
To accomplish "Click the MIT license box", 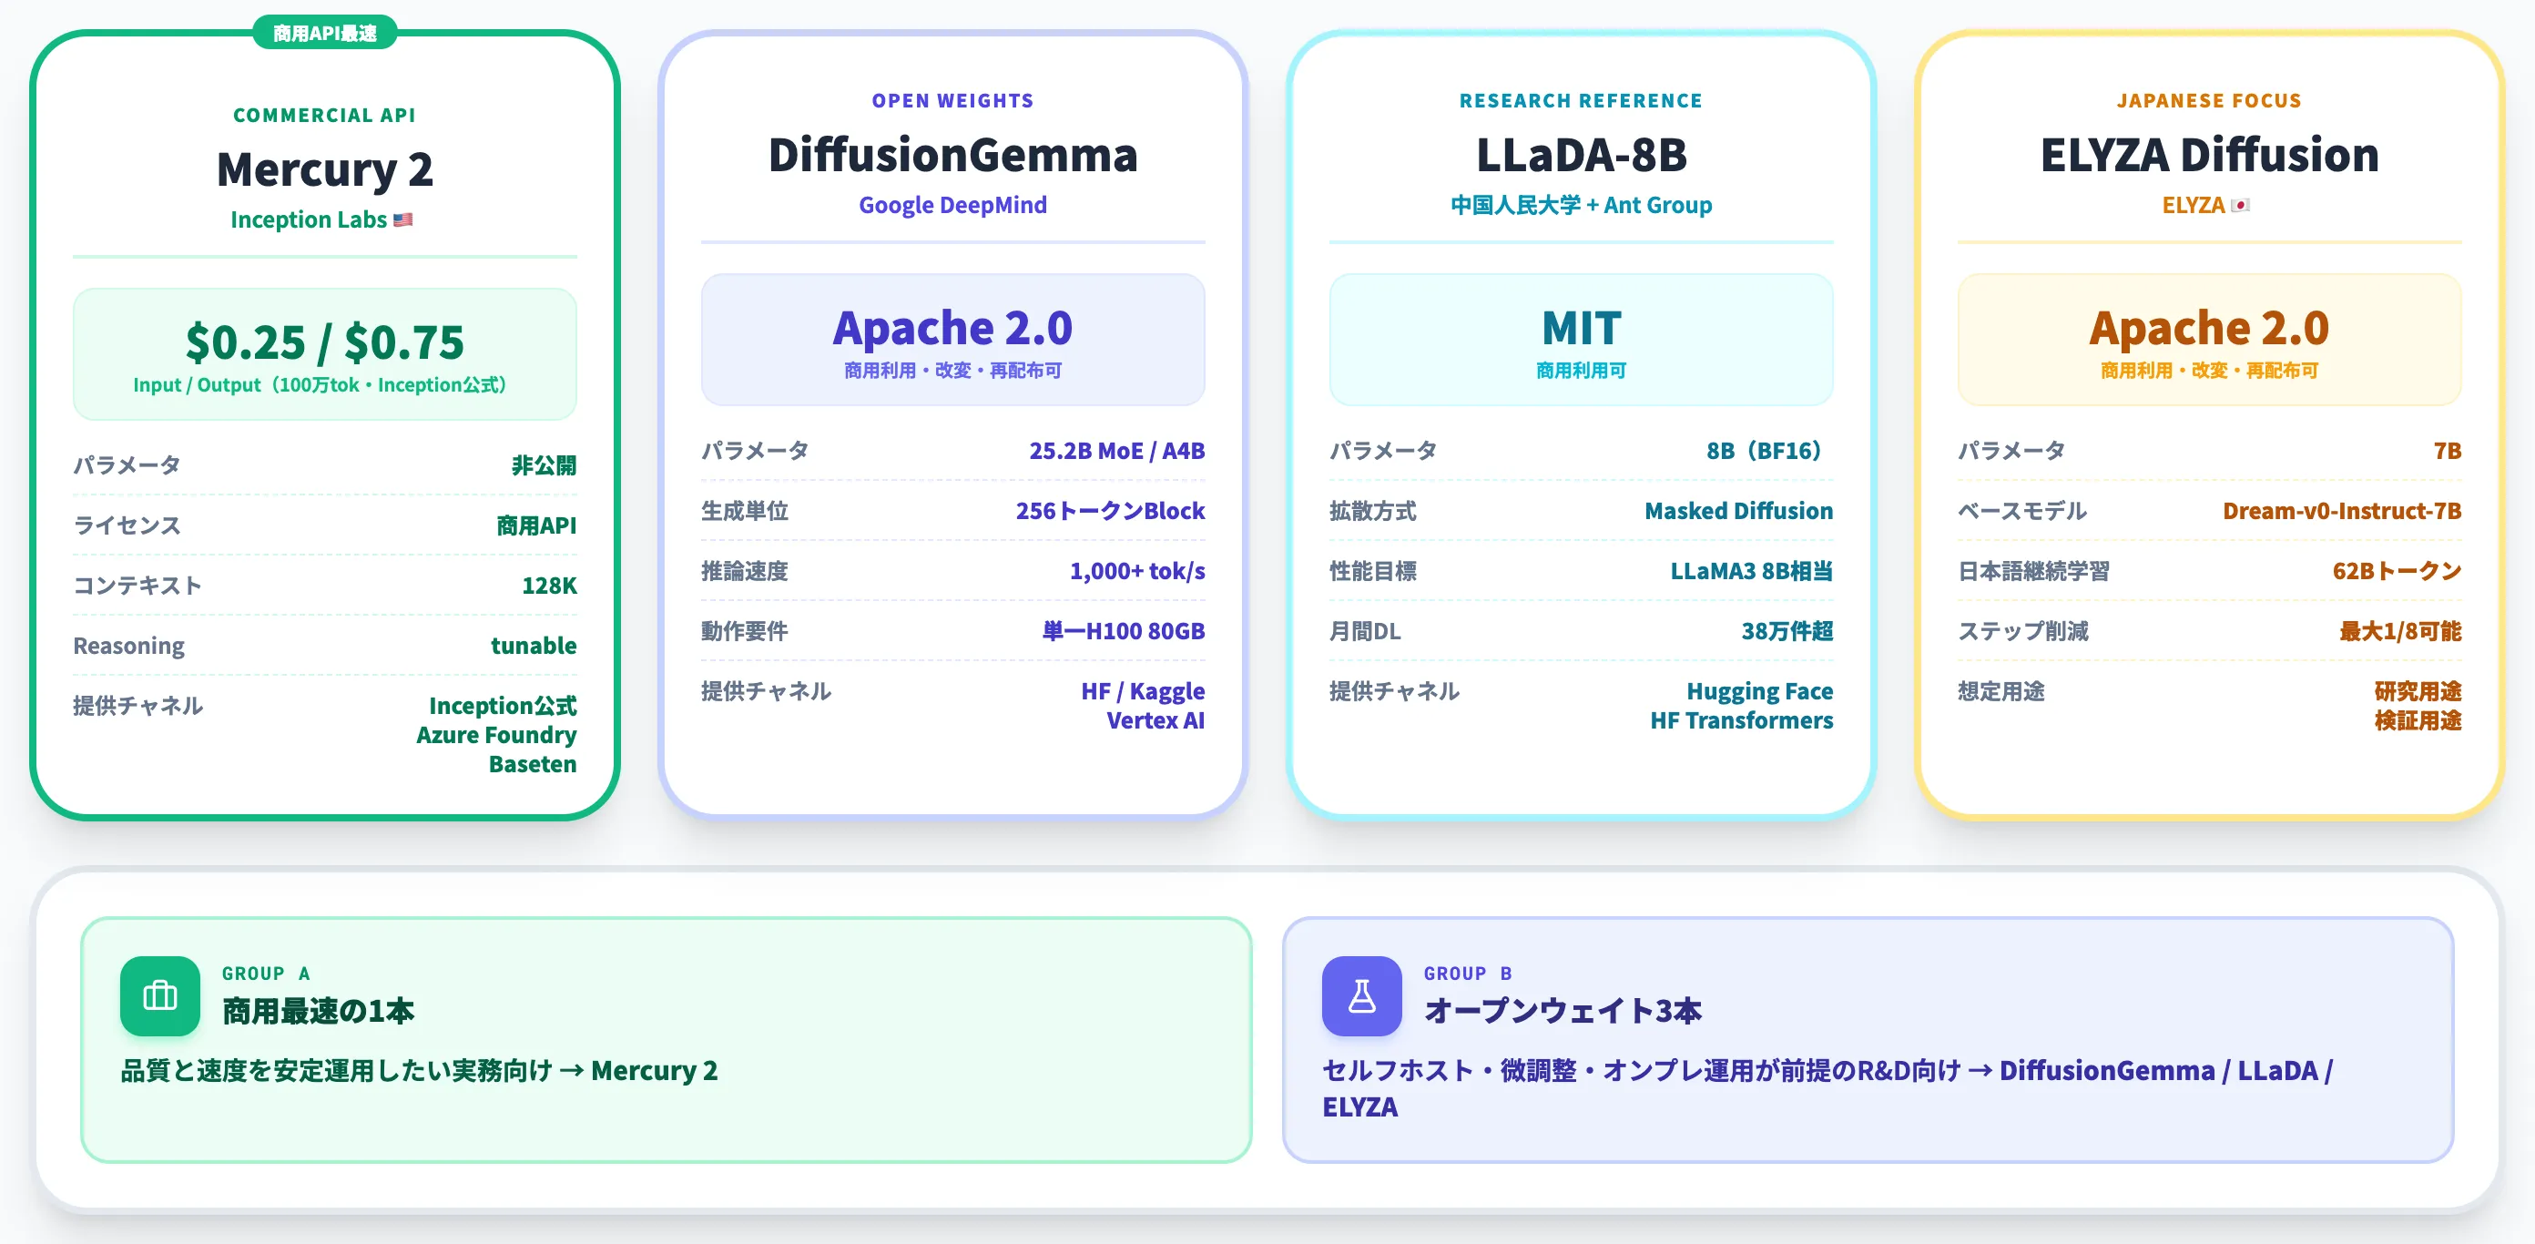I will coord(1581,340).
